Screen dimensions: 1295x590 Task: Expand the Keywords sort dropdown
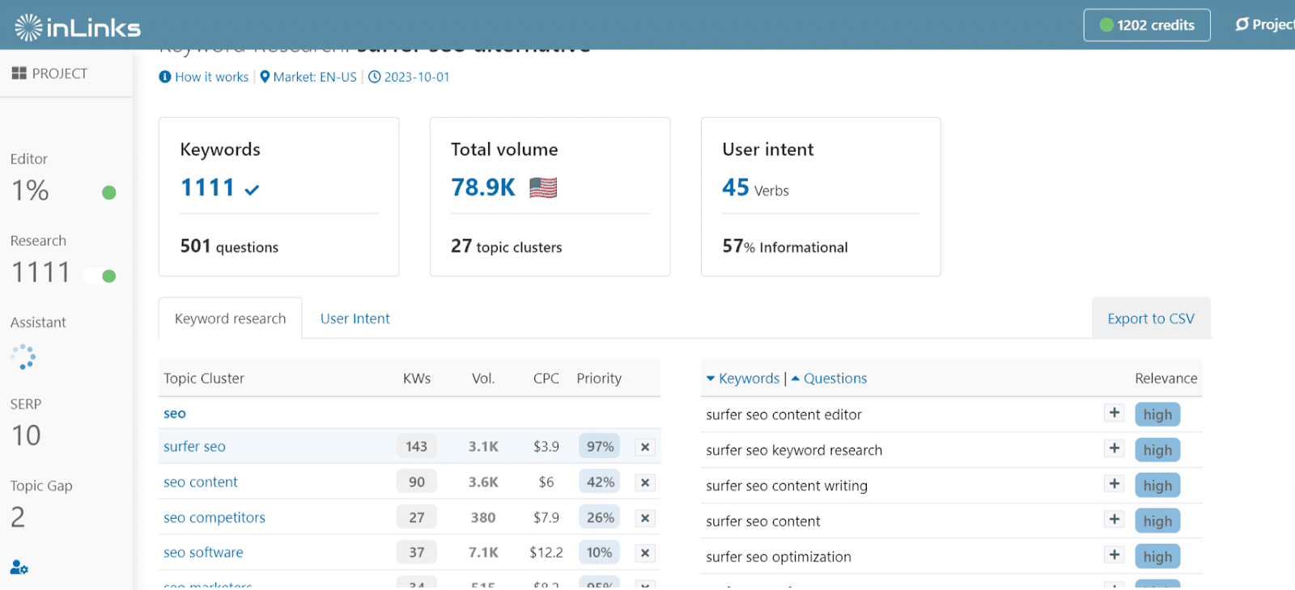click(x=711, y=378)
